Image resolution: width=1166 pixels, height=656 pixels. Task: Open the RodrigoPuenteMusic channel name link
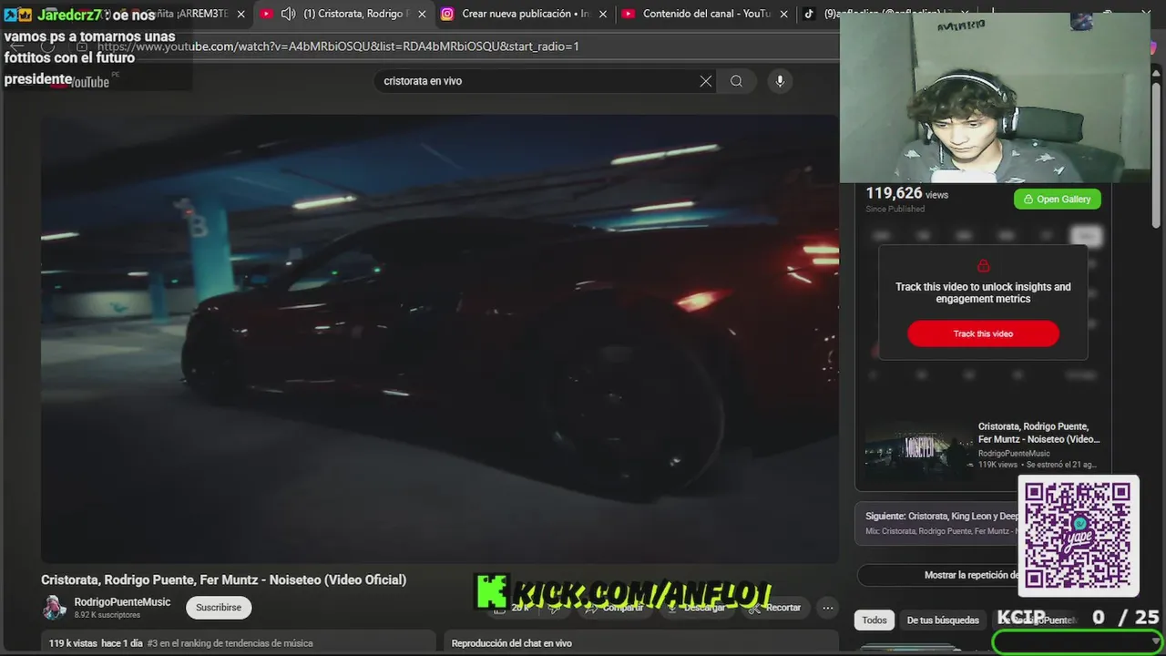click(122, 602)
